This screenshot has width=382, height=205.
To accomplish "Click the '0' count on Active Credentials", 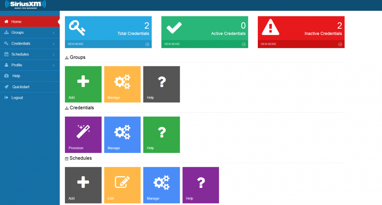I will point(243,26).
